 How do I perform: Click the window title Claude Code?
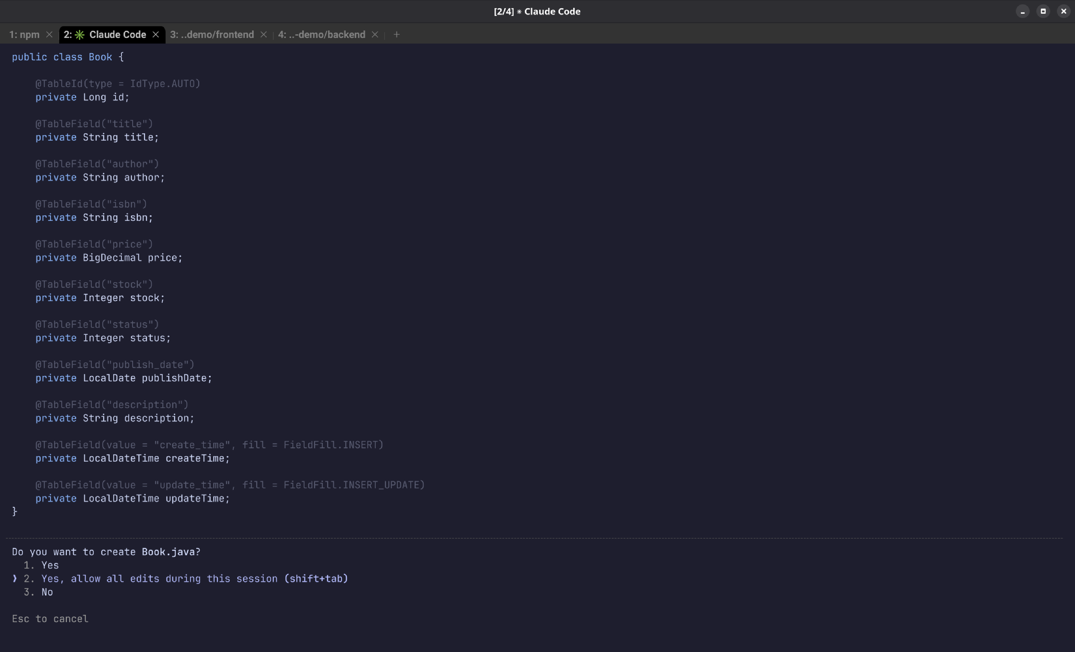537,11
